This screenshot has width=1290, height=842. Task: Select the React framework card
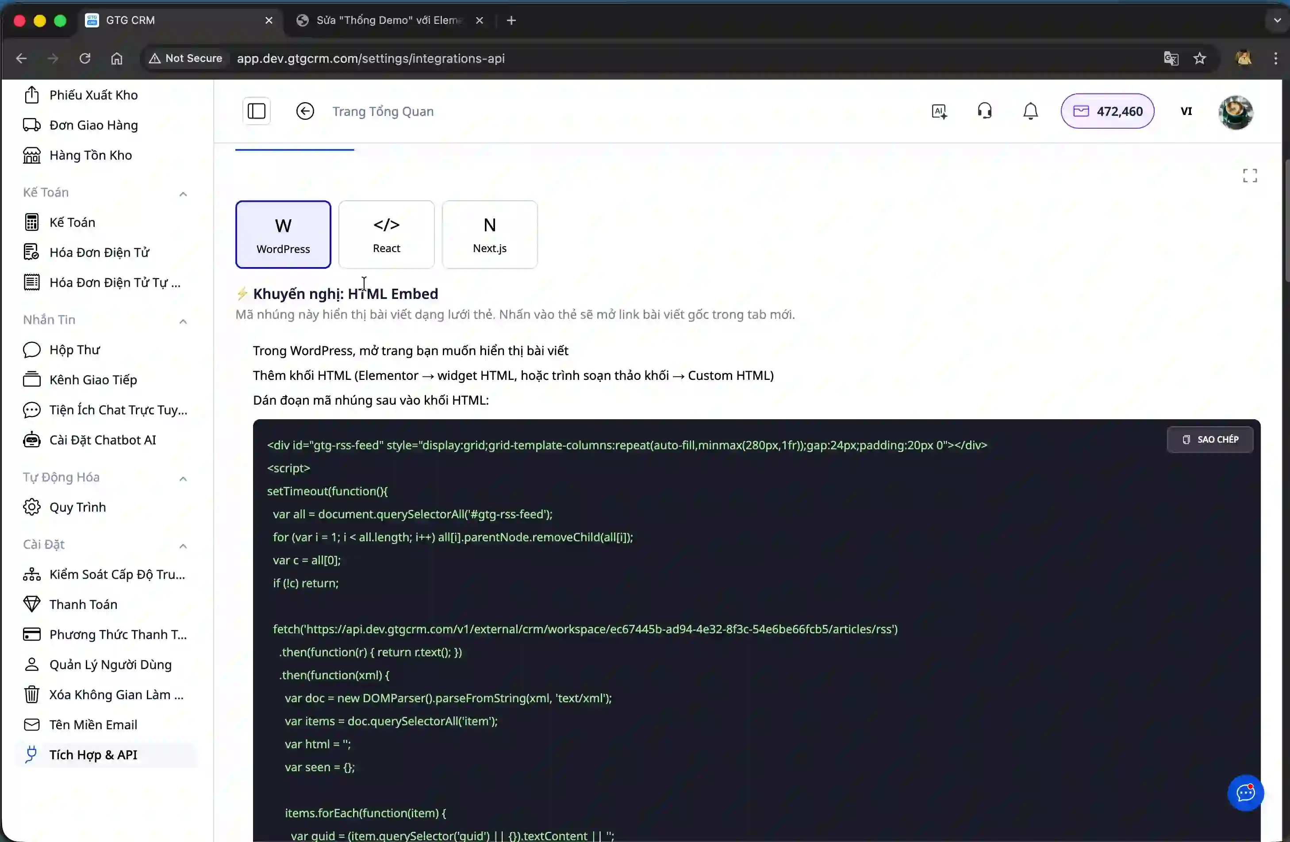click(386, 234)
